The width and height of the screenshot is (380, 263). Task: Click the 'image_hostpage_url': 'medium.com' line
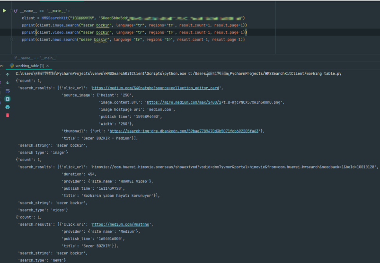click(x=137, y=109)
